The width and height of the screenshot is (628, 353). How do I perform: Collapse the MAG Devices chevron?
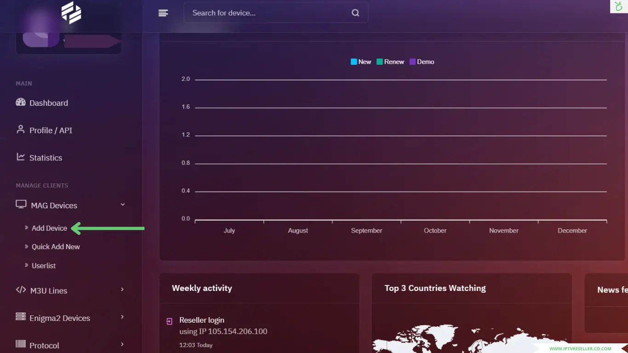click(123, 205)
